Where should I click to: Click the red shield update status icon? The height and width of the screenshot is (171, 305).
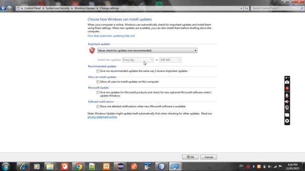92,50
